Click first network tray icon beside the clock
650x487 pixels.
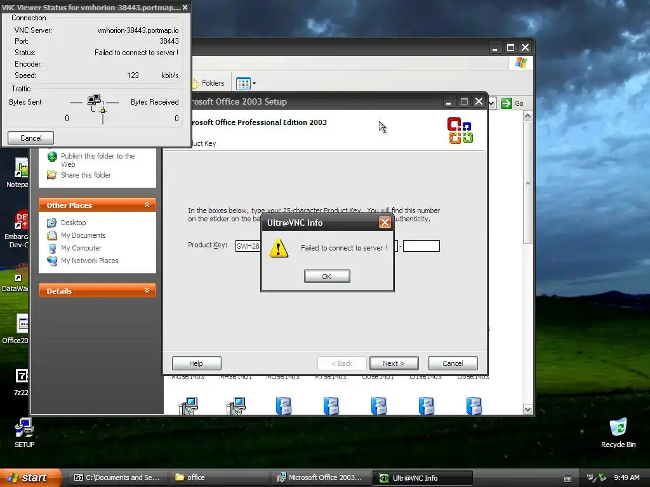point(592,477)
